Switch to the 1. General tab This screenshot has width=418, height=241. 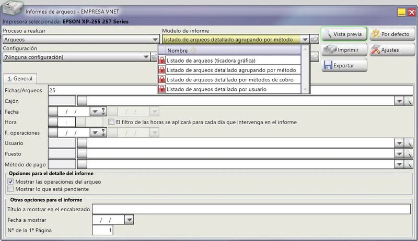(20, 78)
